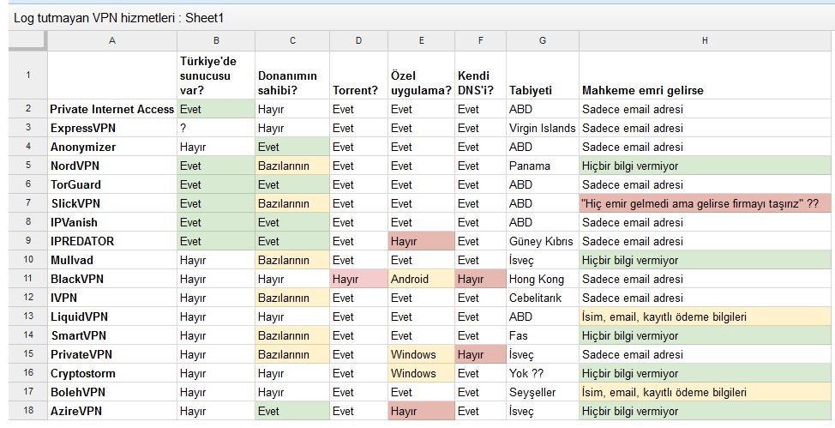Click green 'Evet' hardware cell in Anonymizer row

coord(291,147)
